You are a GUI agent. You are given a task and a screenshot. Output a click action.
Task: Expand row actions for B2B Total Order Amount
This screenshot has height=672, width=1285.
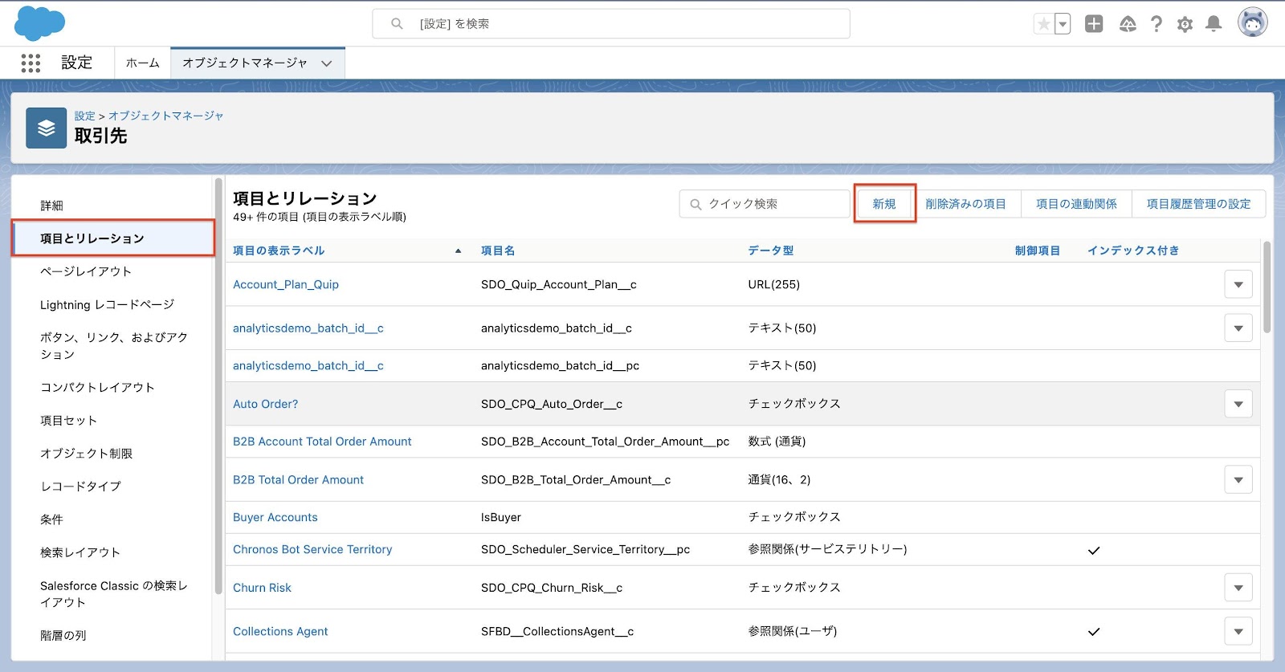[x=1238, y=480]
